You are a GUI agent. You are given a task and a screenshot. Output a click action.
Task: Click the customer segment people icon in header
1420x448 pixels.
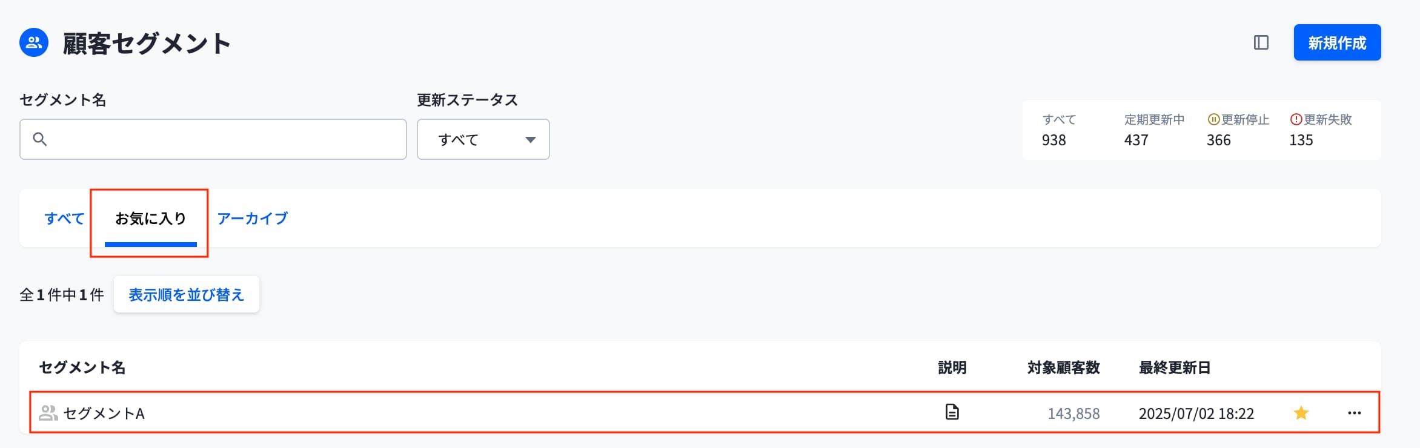34,42
